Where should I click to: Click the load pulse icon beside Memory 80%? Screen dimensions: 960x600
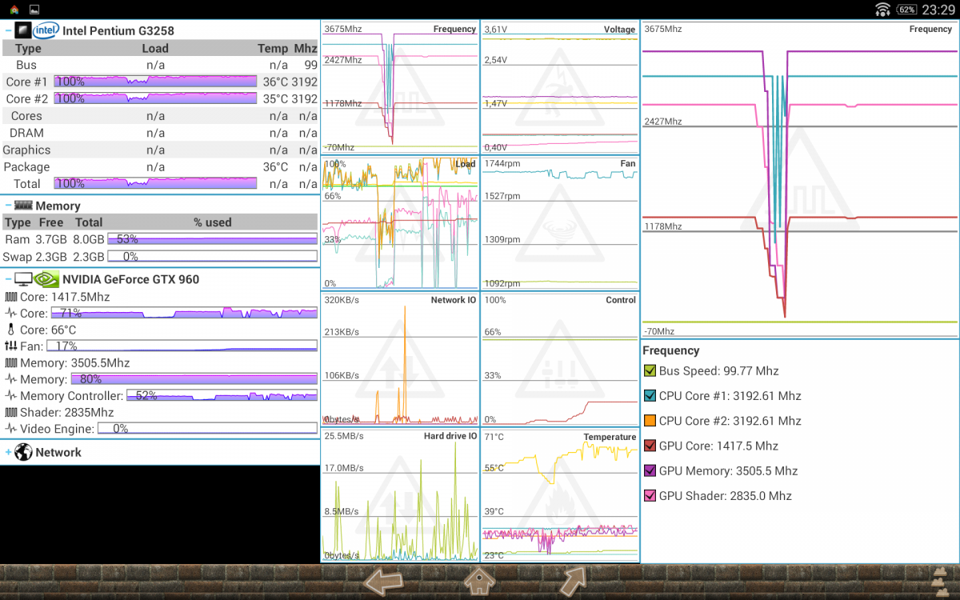tap(10, 379)
